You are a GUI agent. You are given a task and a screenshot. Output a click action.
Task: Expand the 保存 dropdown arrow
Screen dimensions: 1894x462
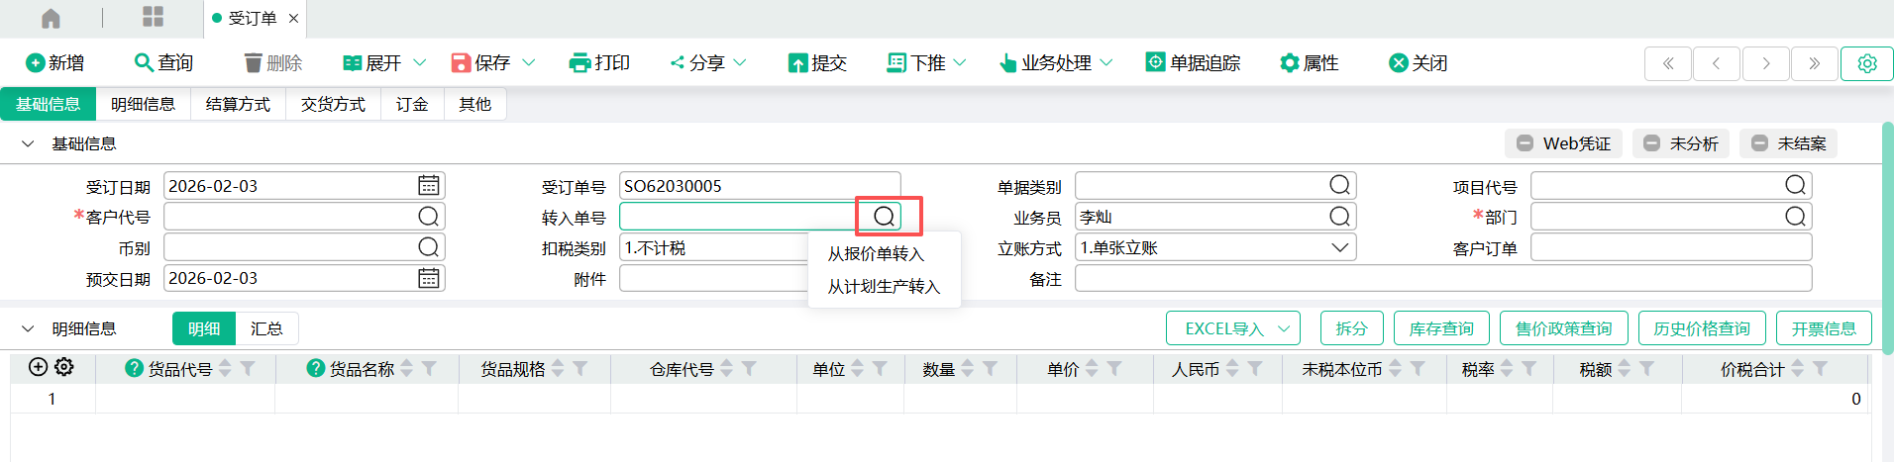point(529,63)
